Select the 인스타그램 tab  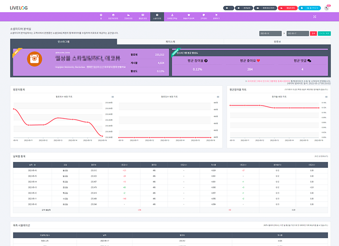(x=64, y=42)
